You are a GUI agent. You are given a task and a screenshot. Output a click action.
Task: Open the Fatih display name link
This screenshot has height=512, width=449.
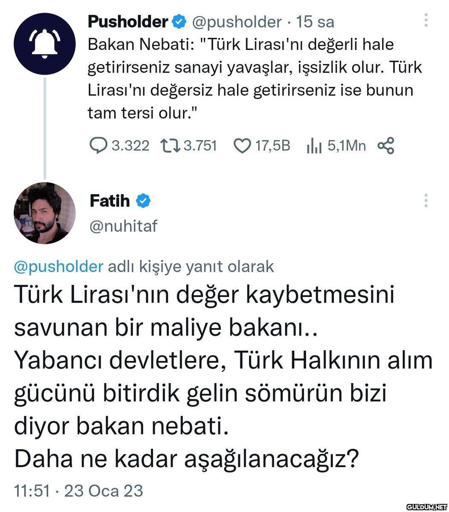(x=110, y=201)
